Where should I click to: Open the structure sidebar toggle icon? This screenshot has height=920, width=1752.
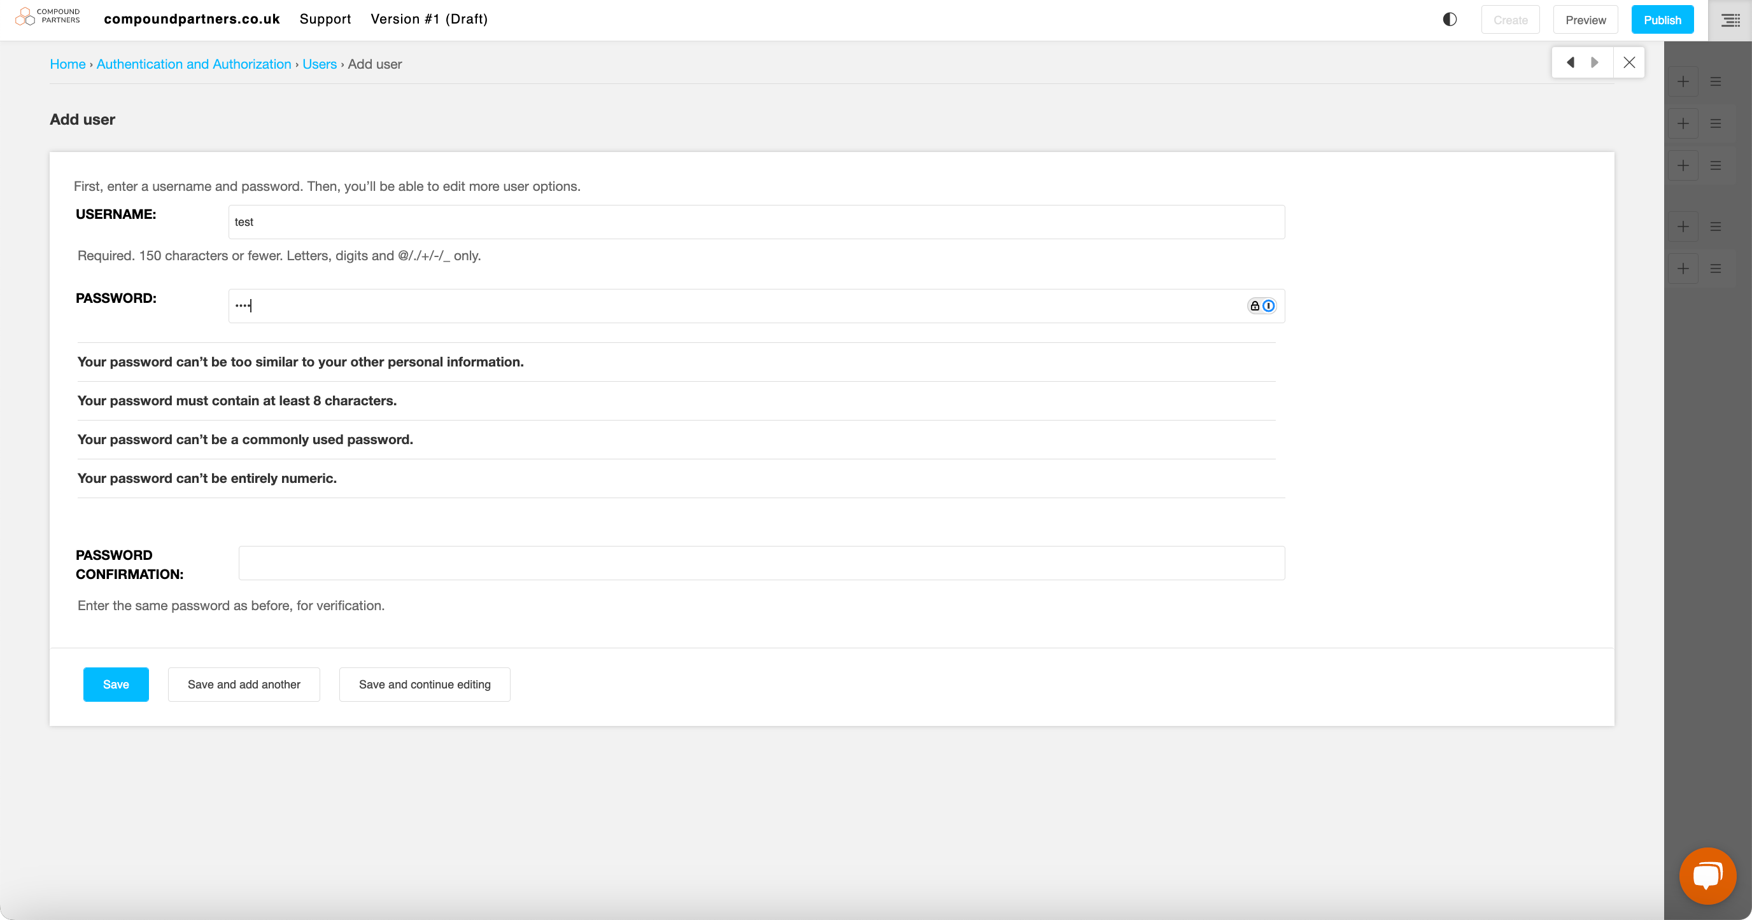(1730, 20)
